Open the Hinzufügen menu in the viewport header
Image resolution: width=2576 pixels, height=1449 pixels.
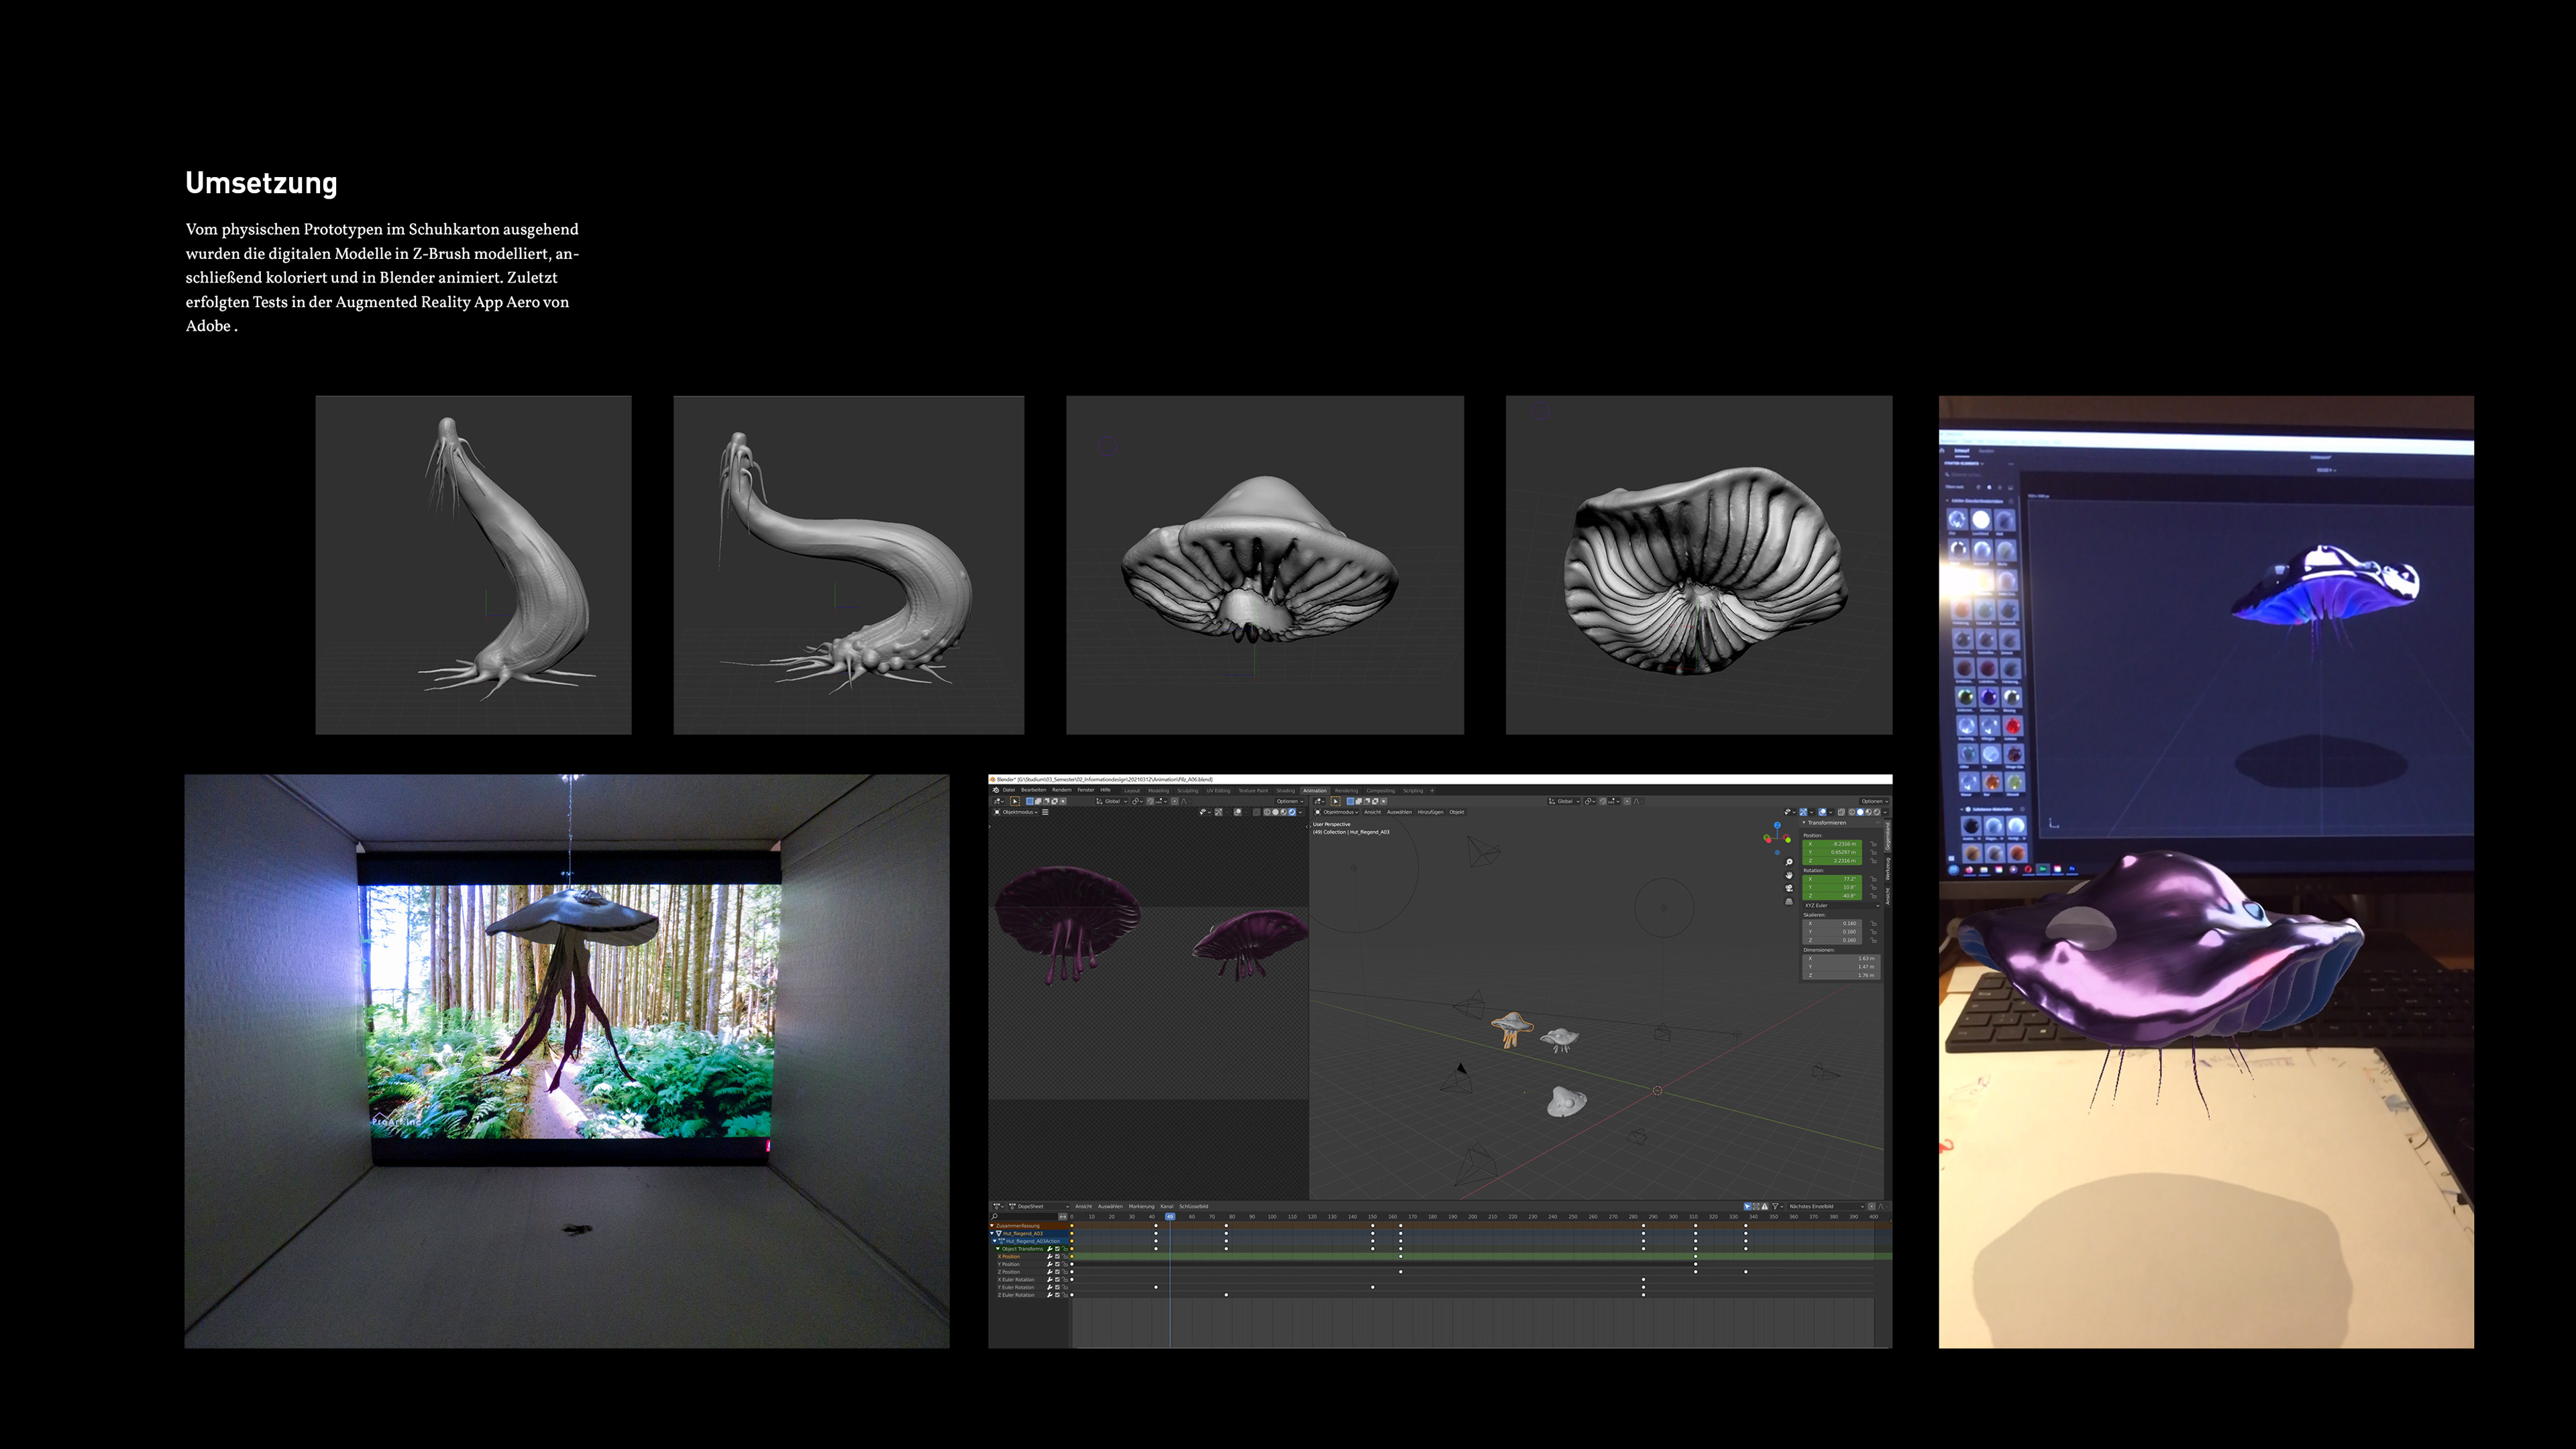tap(1431, 812)
